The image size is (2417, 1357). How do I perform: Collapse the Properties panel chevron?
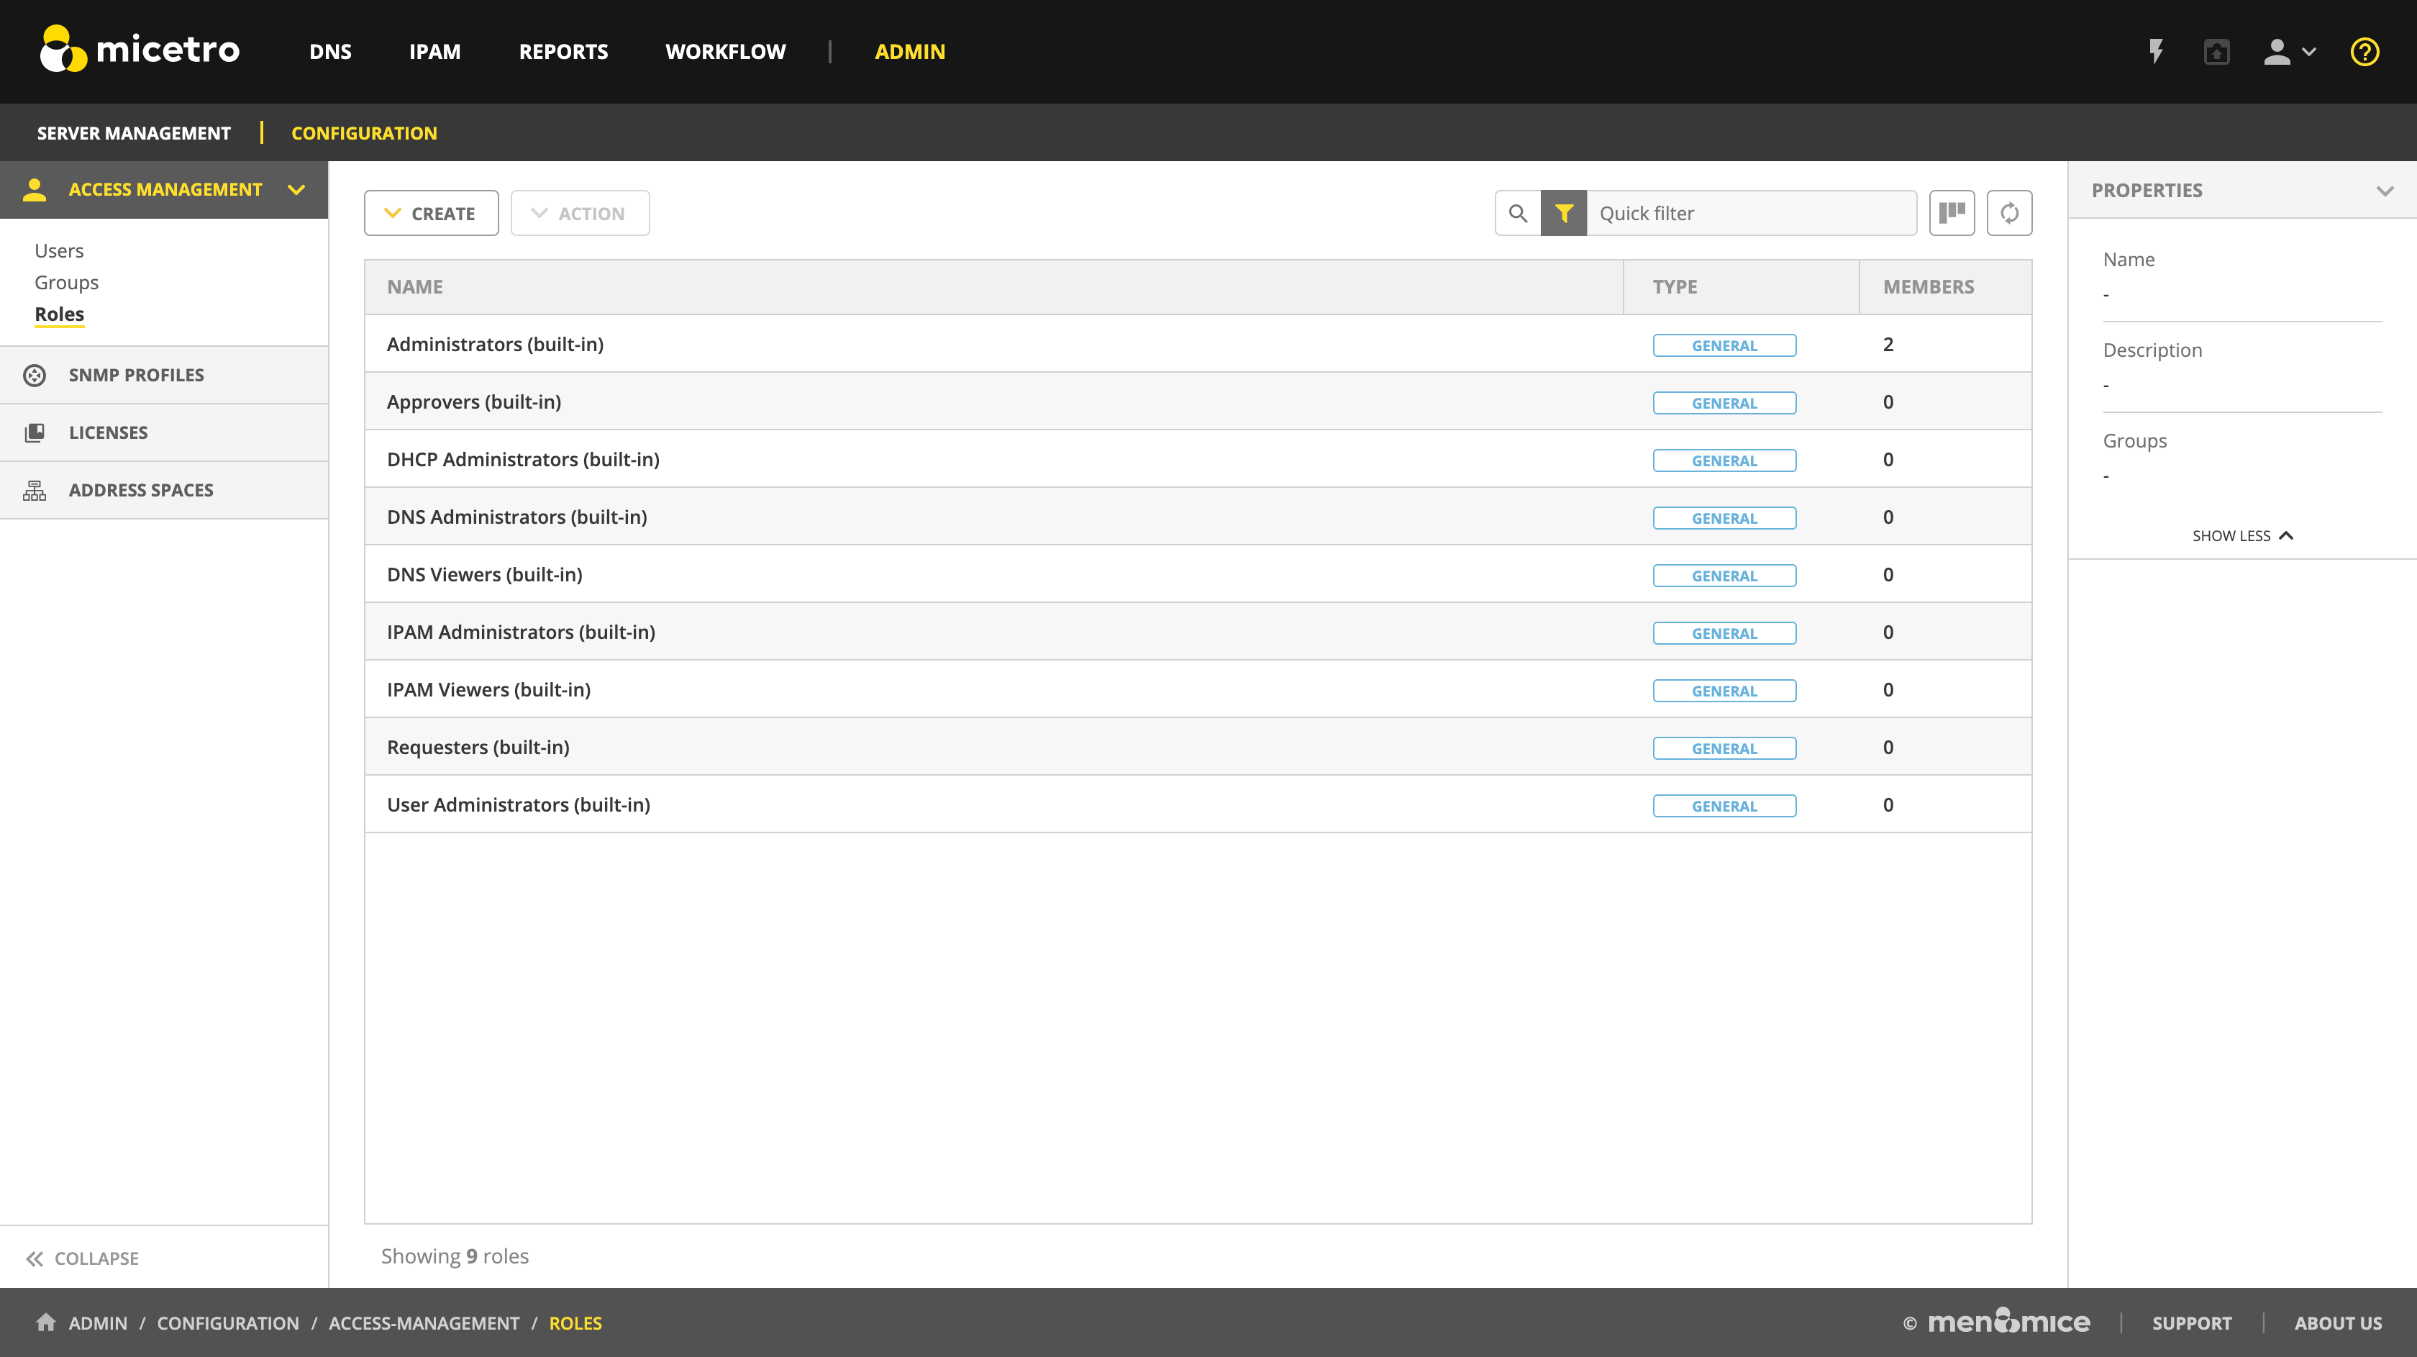(2384, 191)
